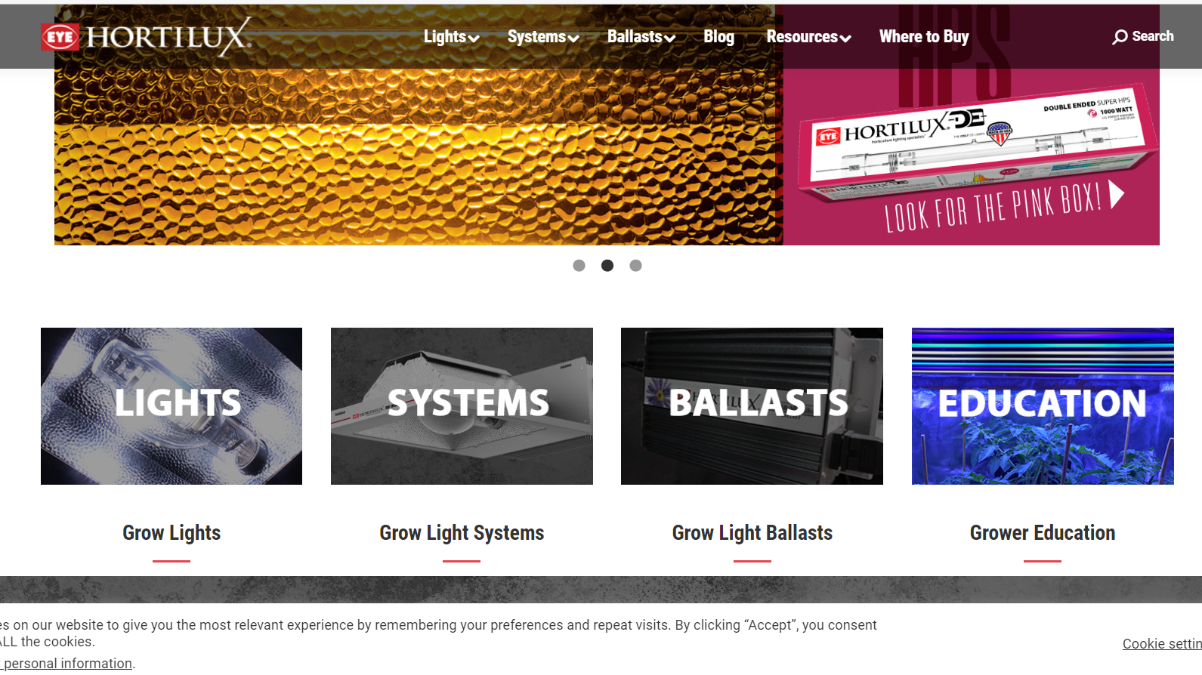The image size is (1202, 675).
Task: Go to the Blog page
Action: click(718, 36)
